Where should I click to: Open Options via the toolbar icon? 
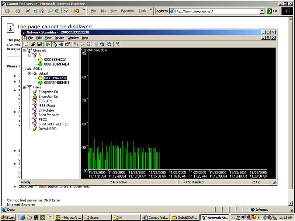coord(67,44)
